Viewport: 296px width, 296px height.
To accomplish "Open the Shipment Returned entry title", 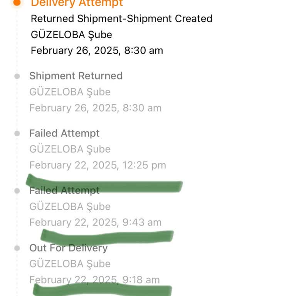I will click(x=76, y=76).
